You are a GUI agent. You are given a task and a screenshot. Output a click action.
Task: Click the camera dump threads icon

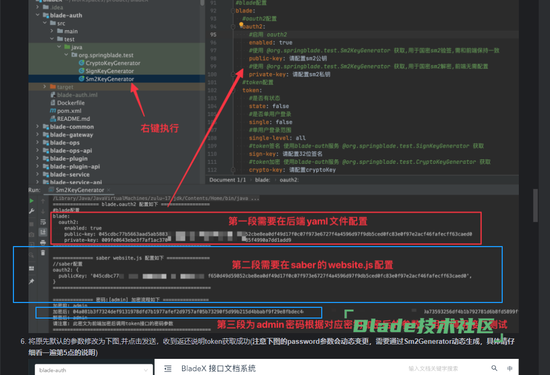click(x=32, y=234)
